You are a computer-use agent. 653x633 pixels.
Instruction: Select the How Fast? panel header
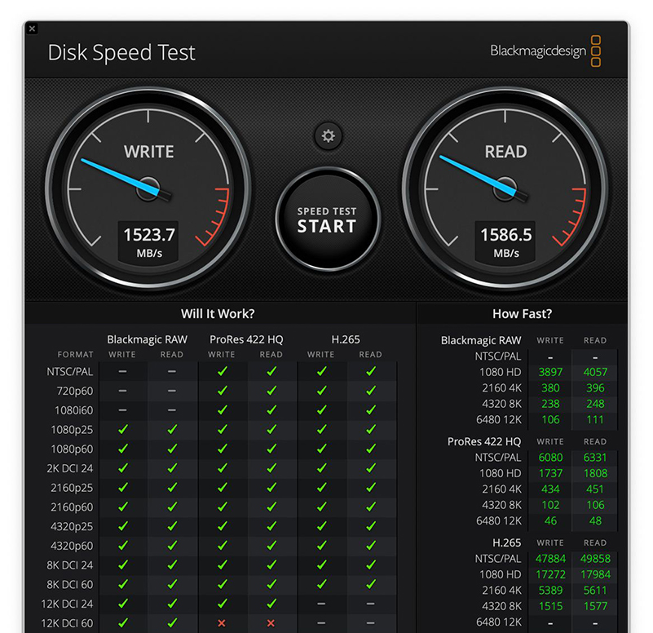point(522,313)
